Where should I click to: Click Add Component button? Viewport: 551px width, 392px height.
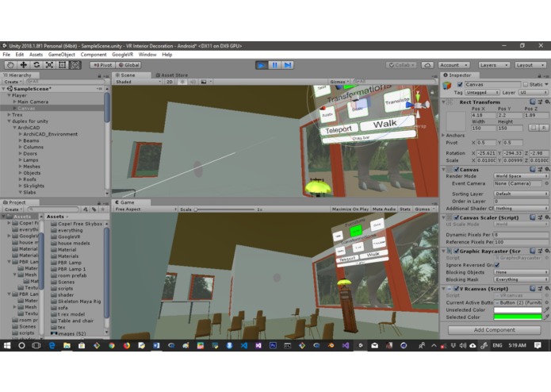click(495, 330)
